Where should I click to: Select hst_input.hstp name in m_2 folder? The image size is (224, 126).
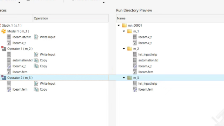[x=148, y=55]
